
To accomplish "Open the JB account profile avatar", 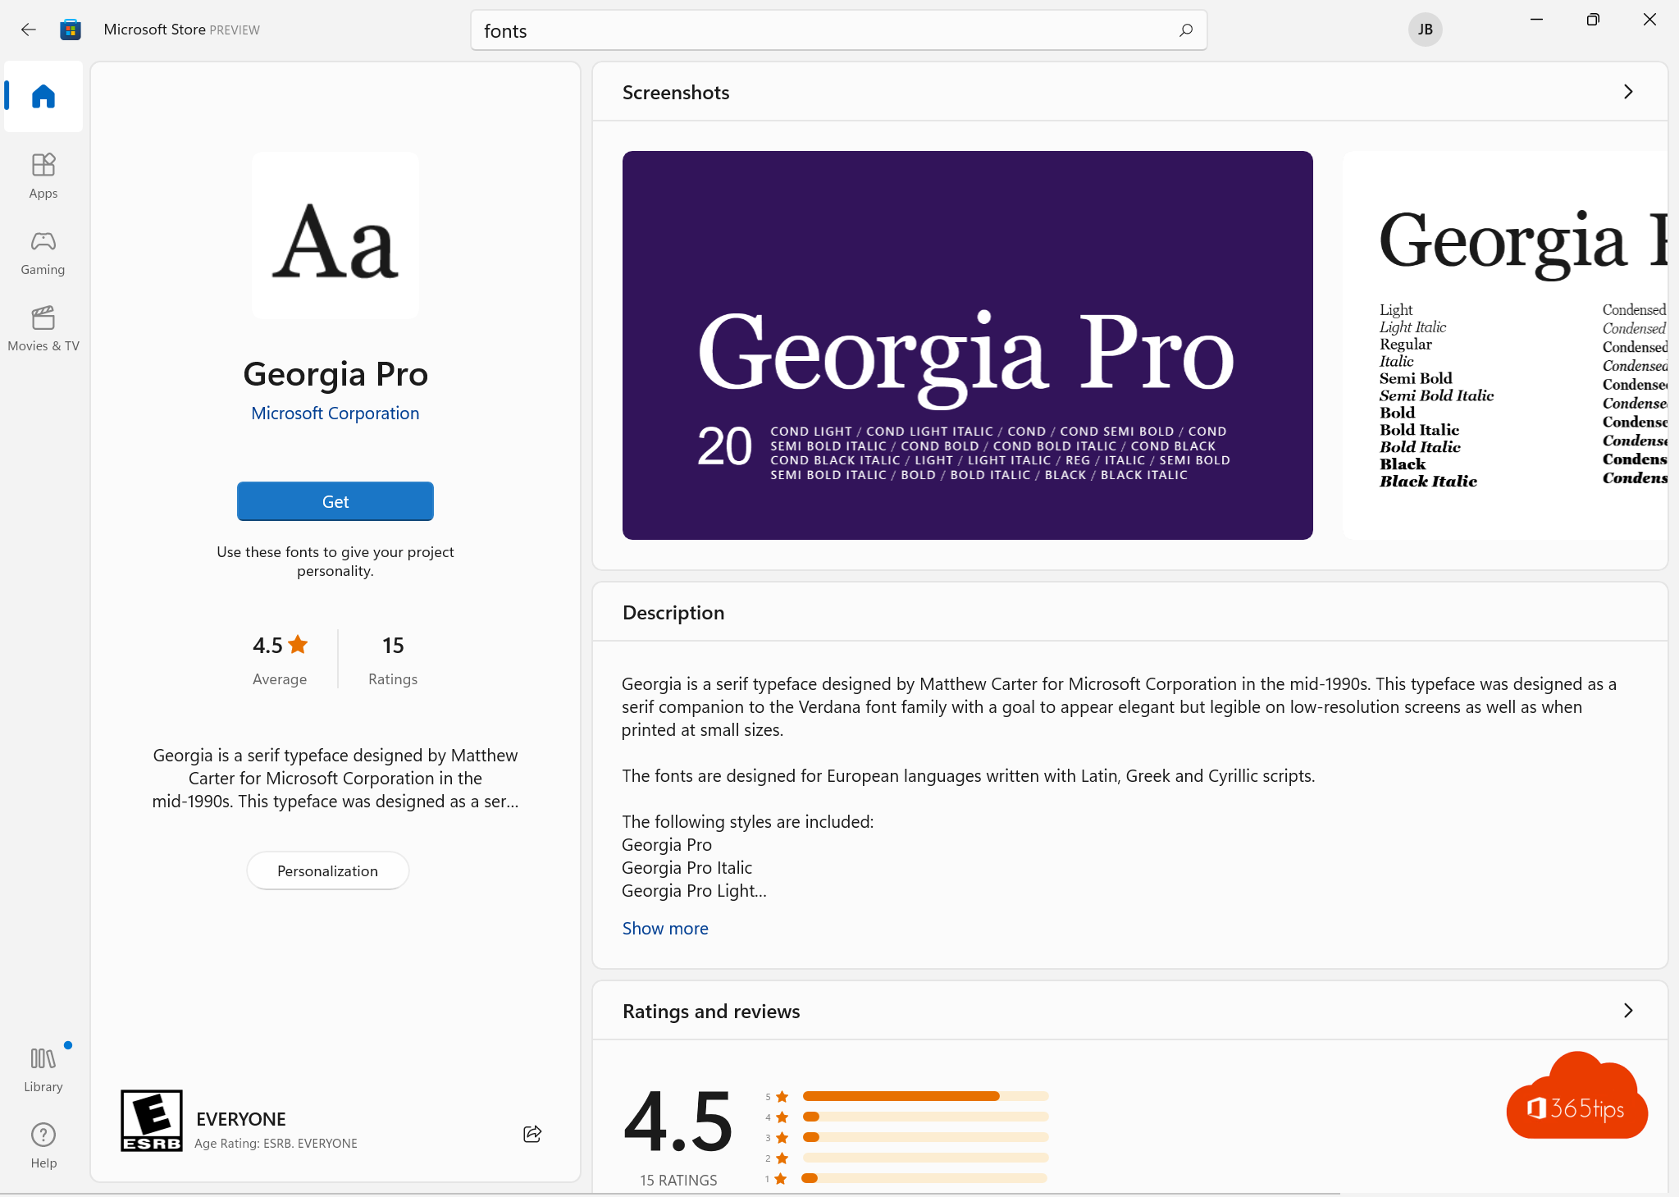I will pyautogui.click(x=1425, y=30).
